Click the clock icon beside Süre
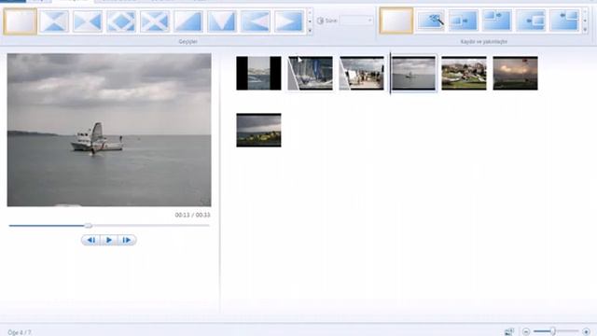This screenshot has height=336, width=597. coord(320,21)
